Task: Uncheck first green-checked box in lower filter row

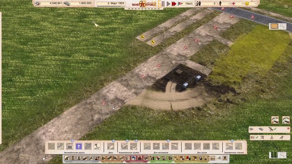Action: tap(257, 138)
